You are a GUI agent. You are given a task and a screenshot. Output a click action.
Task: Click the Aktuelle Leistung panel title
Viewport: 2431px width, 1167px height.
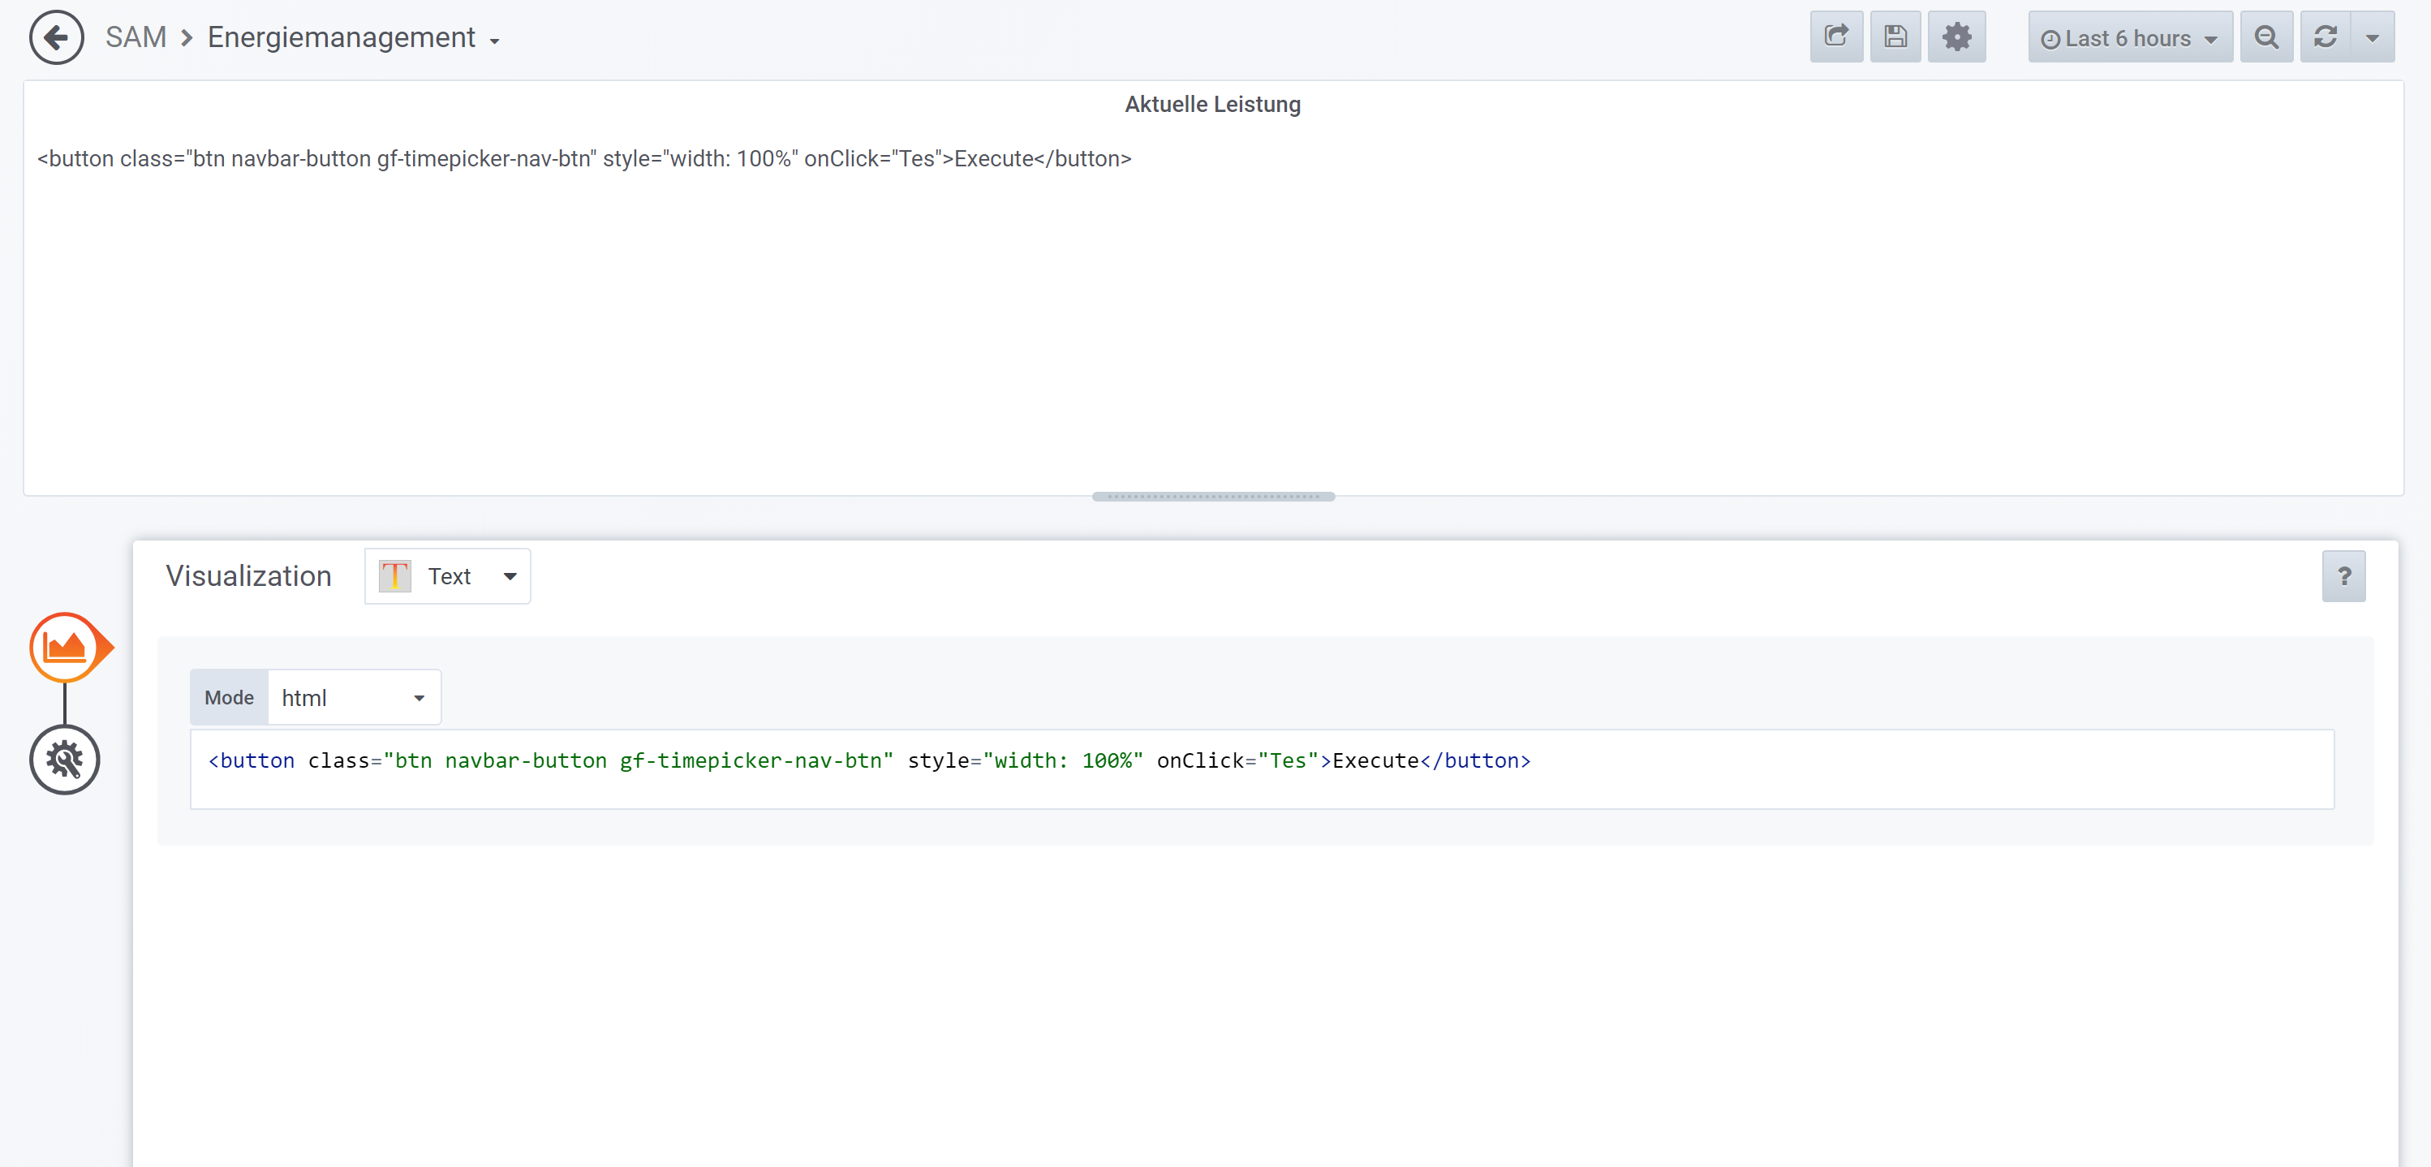(x=1211, y=104)
